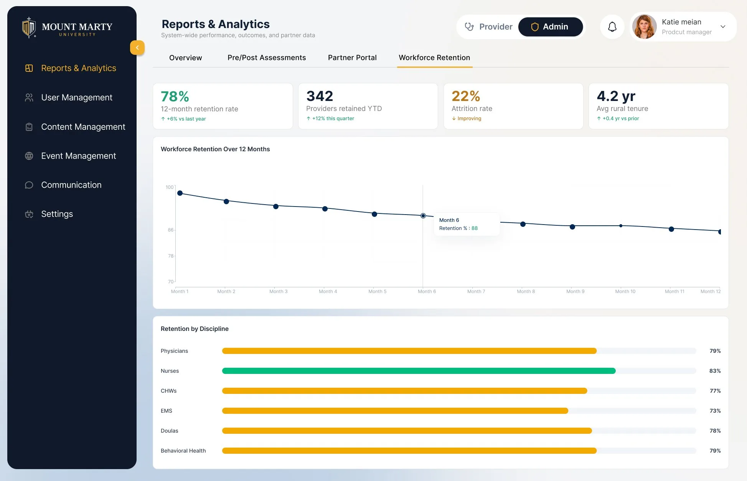Select the Workforce Retention tab
This screenshot has height=481, width=747.
434,58
